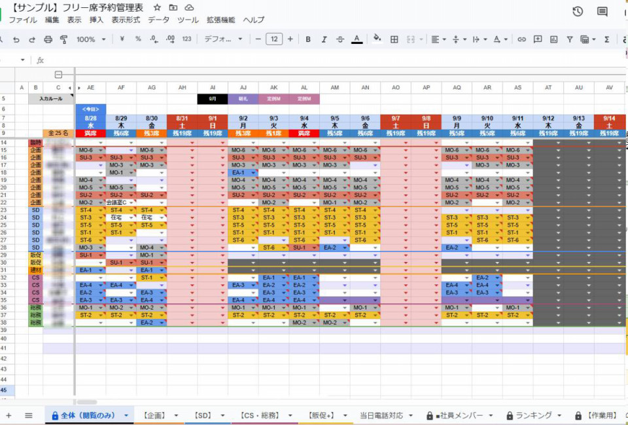Viewport: 628px width, 425px height.
Task: Activate the paint format tool
Action: tap(63, 39)
